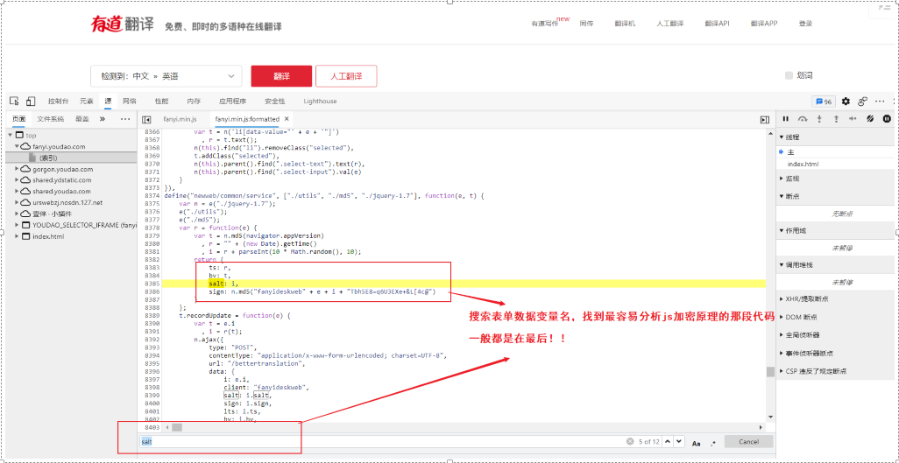Hide the file navigator pane
The width and height of the screenshot is (899, 463).
[147, 119]
